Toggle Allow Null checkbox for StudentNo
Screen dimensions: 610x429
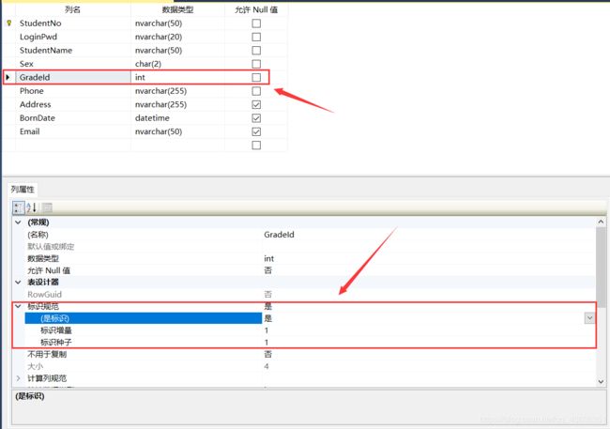(x=256, y=23)
